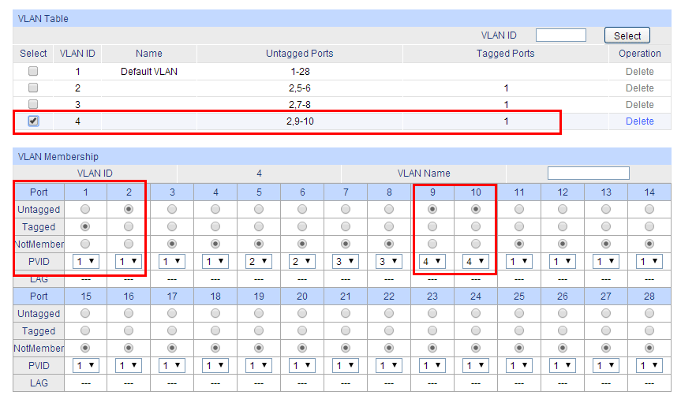Click the Select button next to VLAN ID
The width and height of the screenshot is (681, 403).
tap(627, 35)
